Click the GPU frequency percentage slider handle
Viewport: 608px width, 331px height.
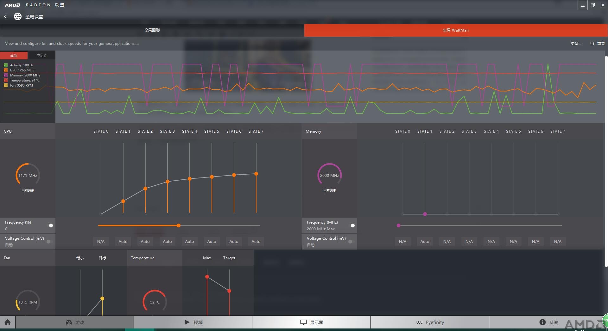coord(179,226)
